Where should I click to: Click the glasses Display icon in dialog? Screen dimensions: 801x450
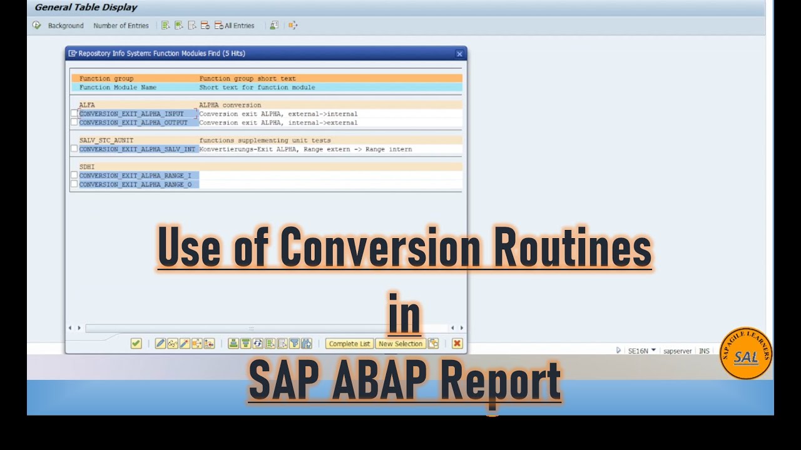(173, 343)
